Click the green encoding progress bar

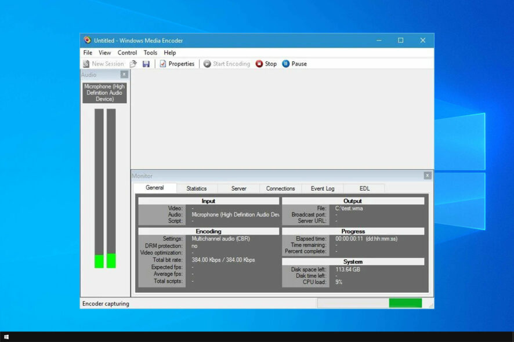404,303
